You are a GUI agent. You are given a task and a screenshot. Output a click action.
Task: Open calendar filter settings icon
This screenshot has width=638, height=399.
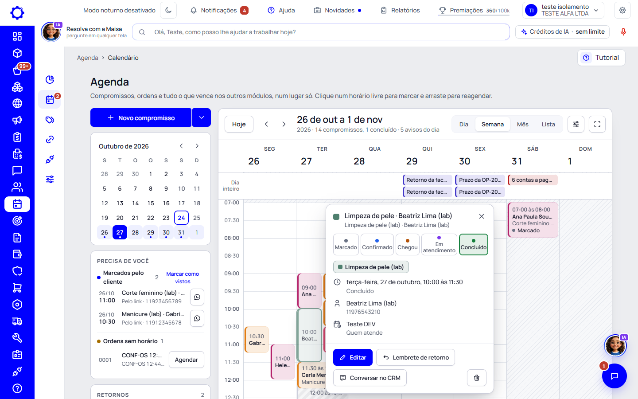pos(576,124)
